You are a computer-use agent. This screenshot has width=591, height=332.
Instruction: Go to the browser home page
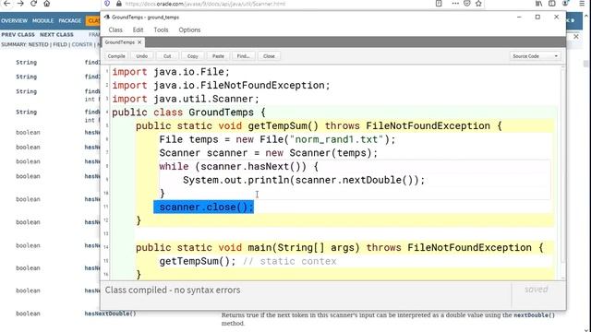[x=47, y=4]
